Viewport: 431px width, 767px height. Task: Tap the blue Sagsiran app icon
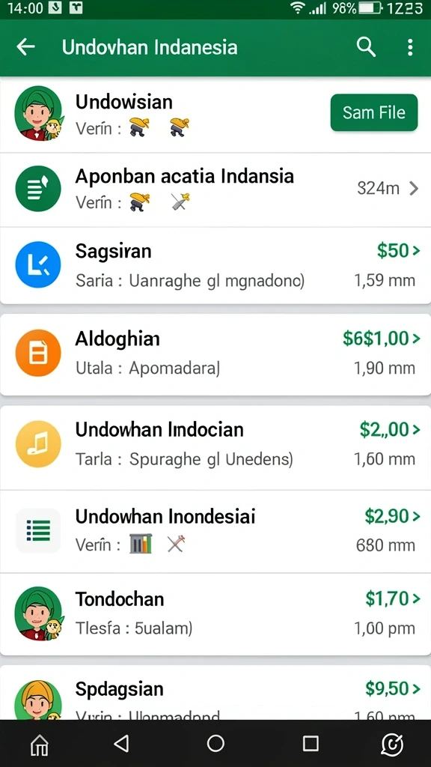38,264
